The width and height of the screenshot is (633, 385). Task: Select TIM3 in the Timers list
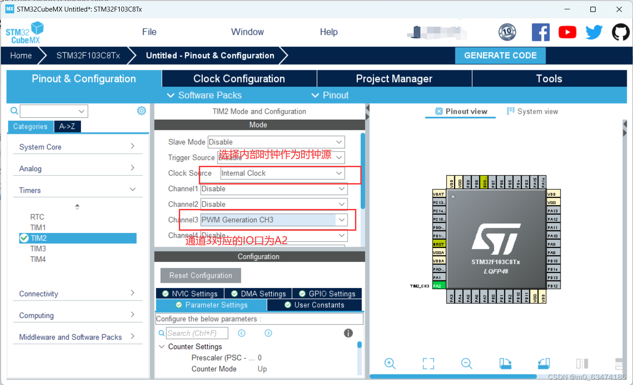point(38,249)
